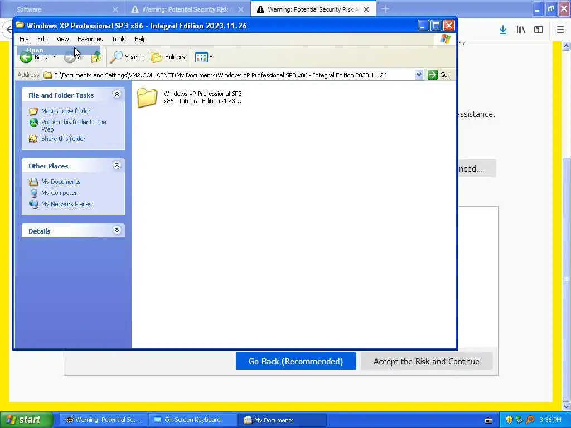Go up one folder level icon
The height and width of the screenshot is (428, 571).
click(96, 57)
